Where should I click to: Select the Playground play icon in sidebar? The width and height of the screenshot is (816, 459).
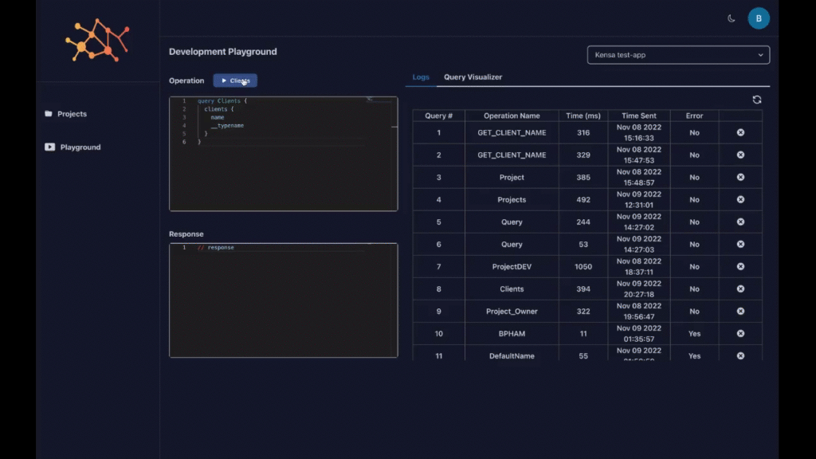tap(49, 147)
